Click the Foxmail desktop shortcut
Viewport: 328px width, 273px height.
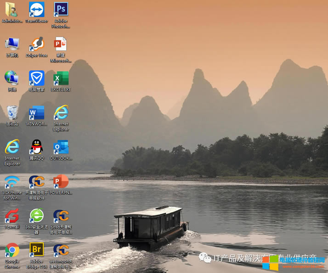tap(12, 216)
